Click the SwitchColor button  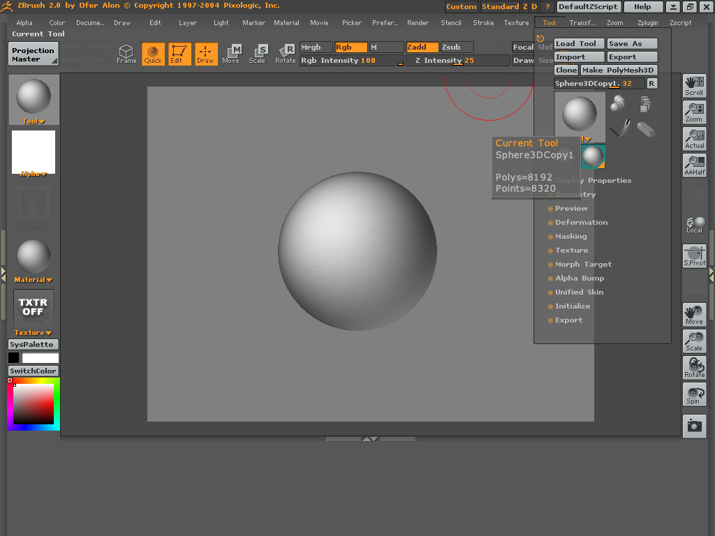[34, 371]
